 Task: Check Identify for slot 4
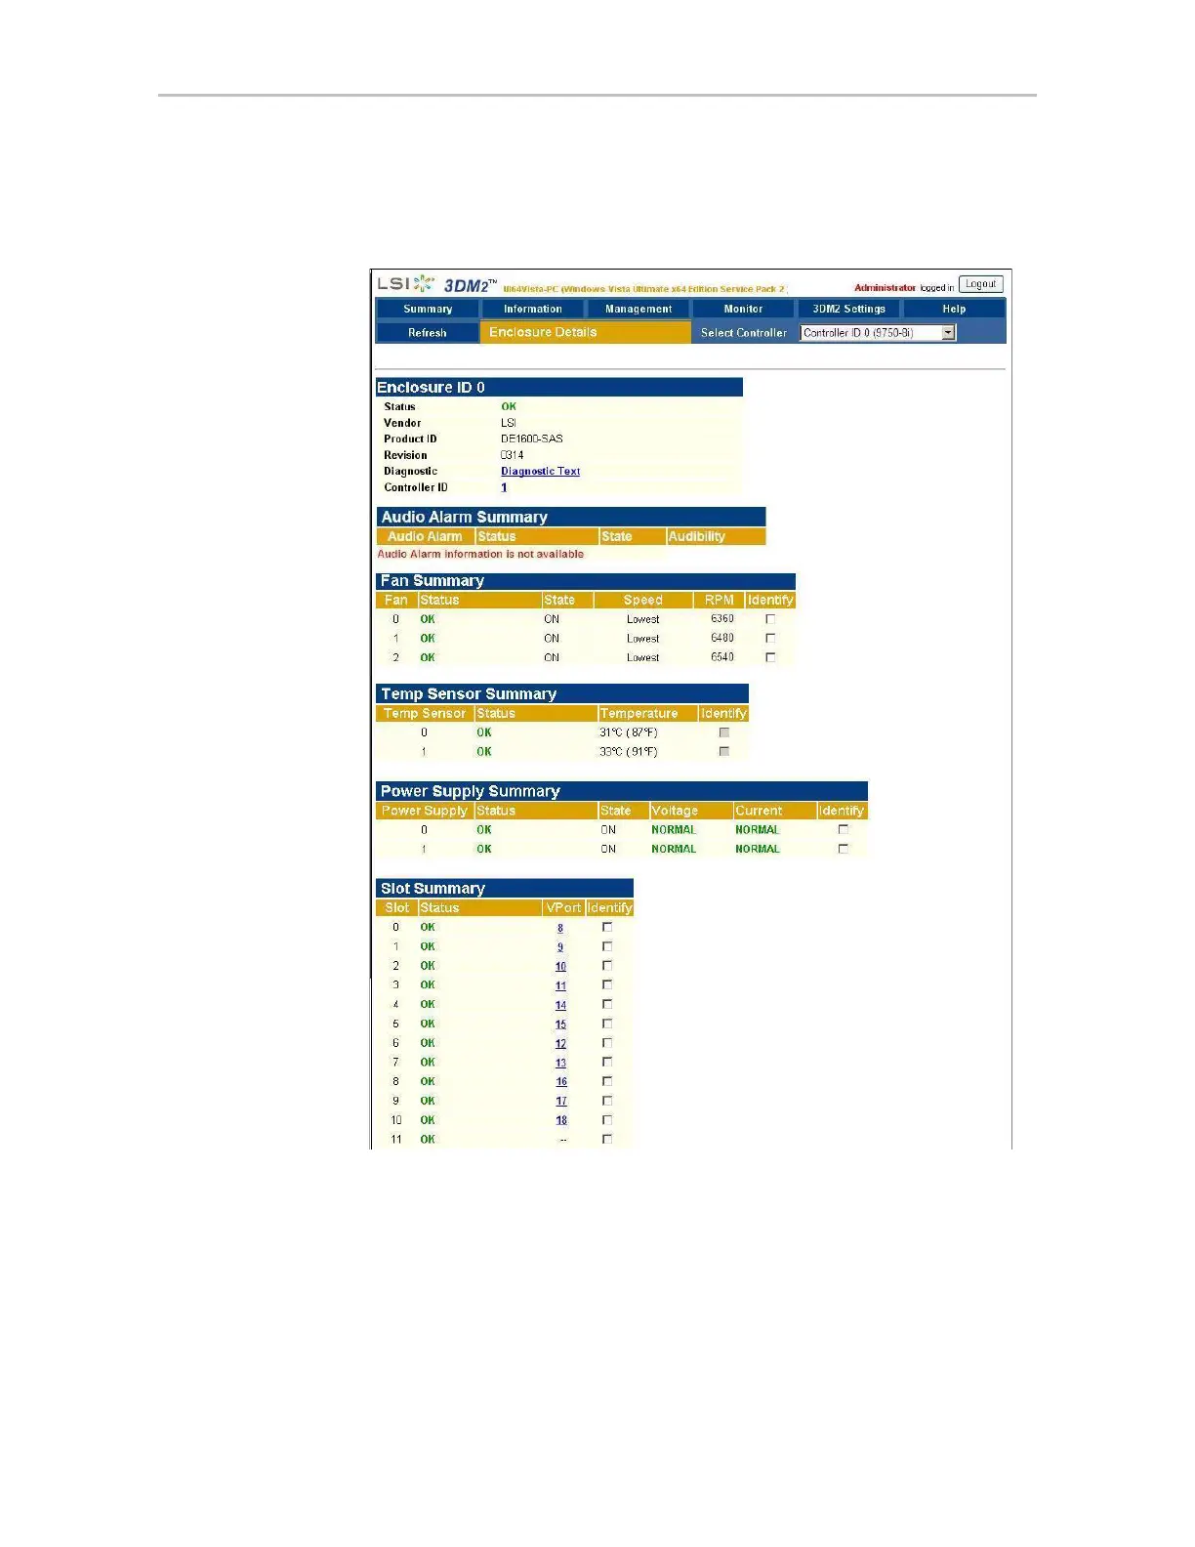607,1004
